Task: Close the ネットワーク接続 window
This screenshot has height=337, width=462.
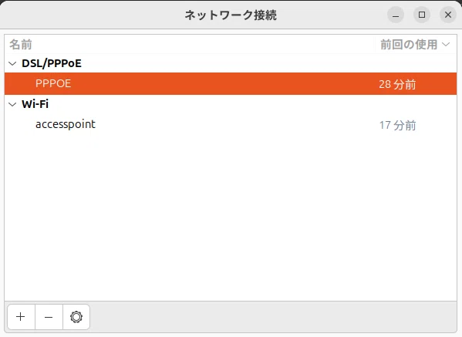Action: pos(448,15)
